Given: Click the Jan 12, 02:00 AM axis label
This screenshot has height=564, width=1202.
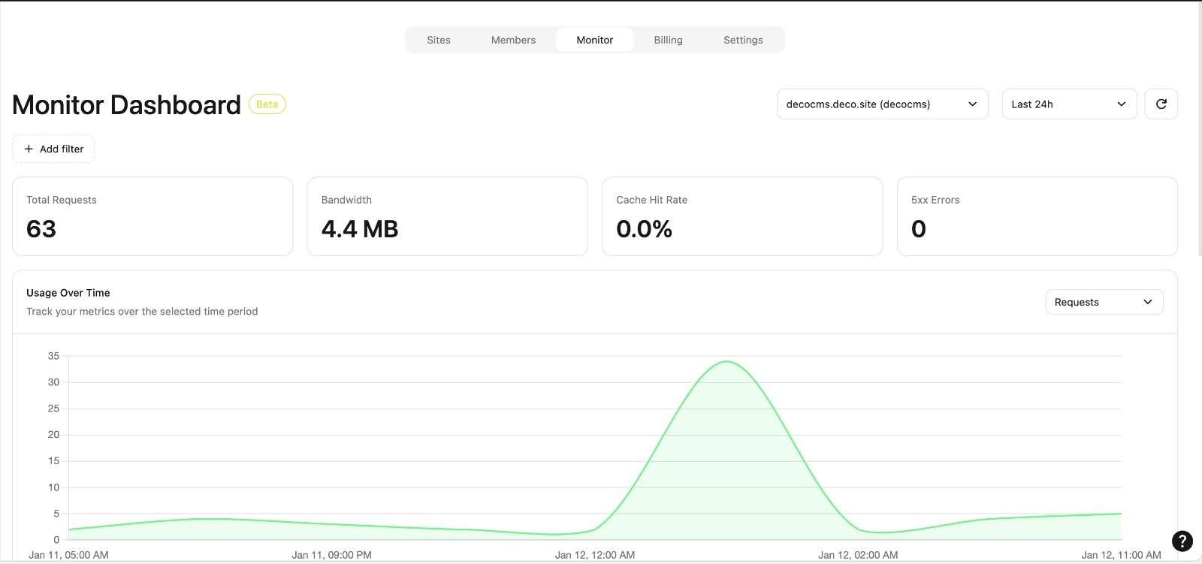Looking at the screenshot, I should 857,555.
